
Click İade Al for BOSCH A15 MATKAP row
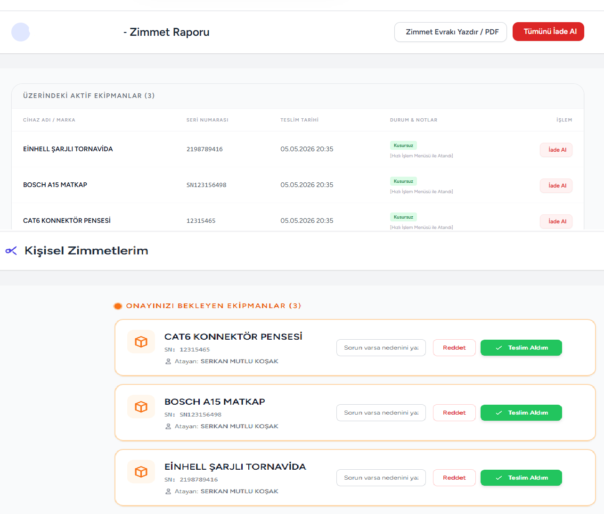click(556, 186)
